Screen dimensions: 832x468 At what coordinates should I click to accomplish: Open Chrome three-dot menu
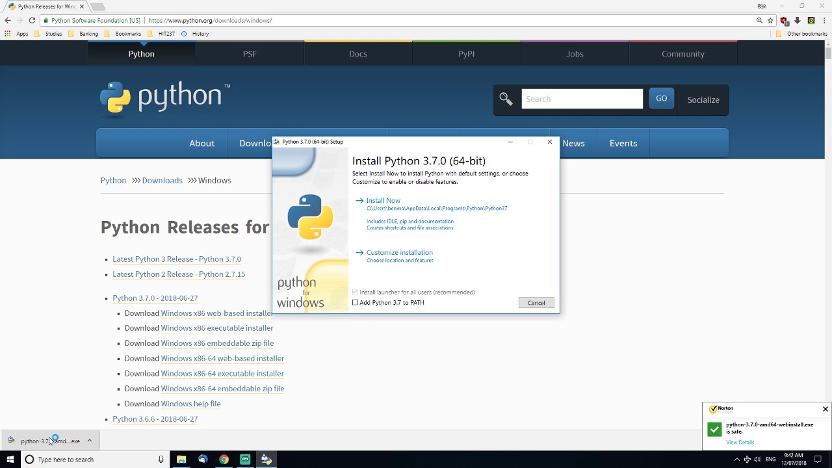pos(823,20)
